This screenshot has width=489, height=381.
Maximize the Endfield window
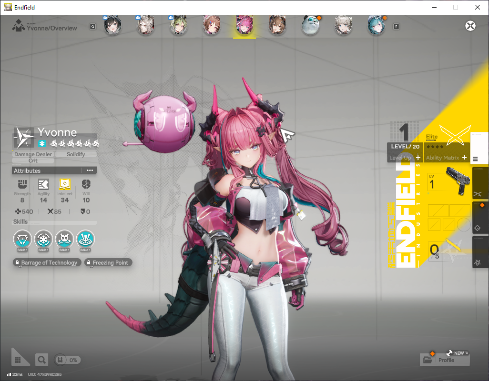click(x=456, y=7)
